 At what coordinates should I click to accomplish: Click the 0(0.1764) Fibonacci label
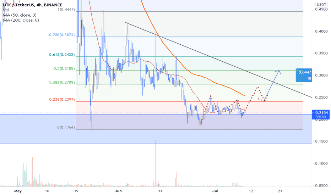pyautogui.click(x=66, y=127)
